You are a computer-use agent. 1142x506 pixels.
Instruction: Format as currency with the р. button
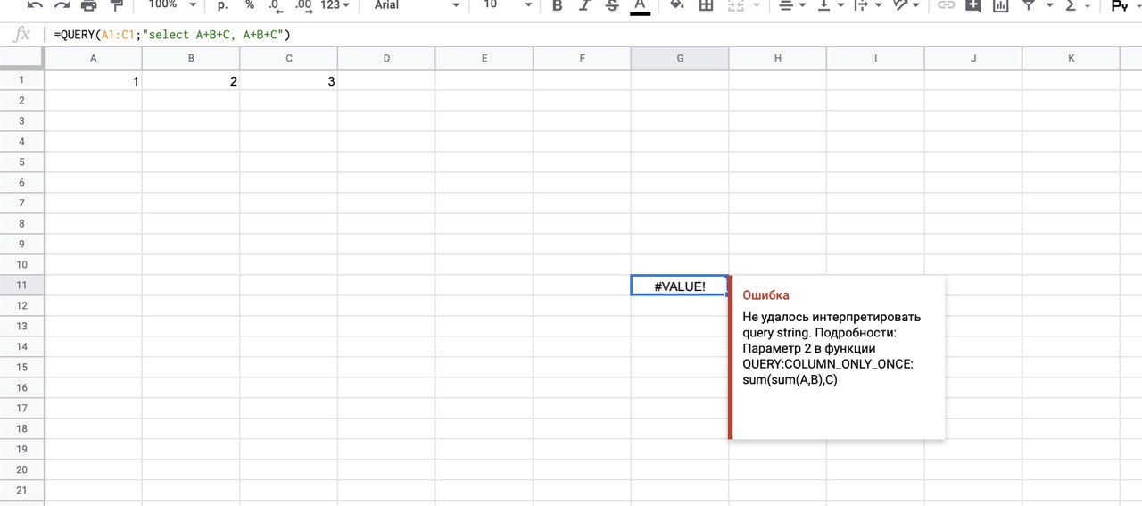222,5
